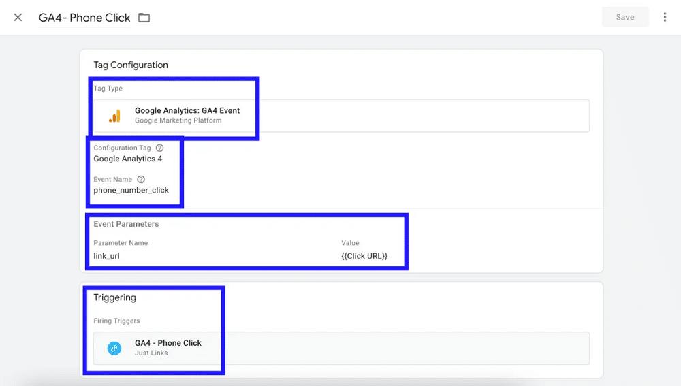Viewport: 681px width, 386px height.
Task: Click the help icon next to Event Name
Action: coord(141,180)
